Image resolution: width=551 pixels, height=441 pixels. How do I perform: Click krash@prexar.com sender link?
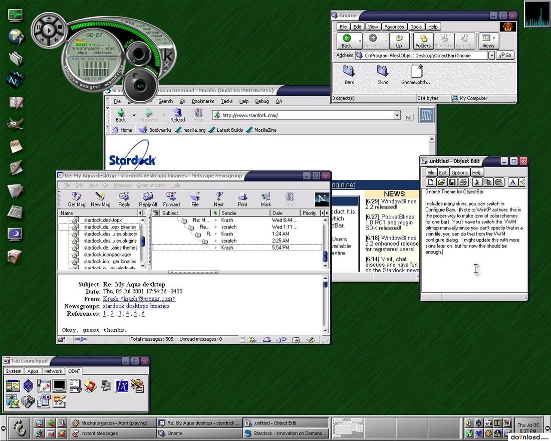point(139,299)
